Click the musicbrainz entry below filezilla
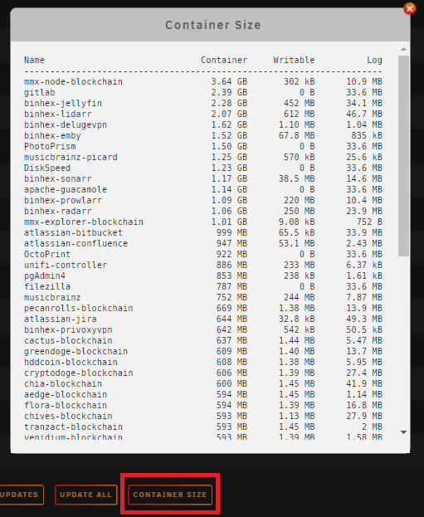Viewport: 424px width, 517px height. pos(52,297)
